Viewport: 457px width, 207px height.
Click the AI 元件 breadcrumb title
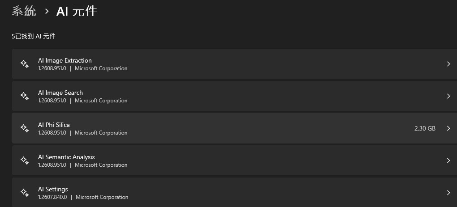tap(77, 11)
